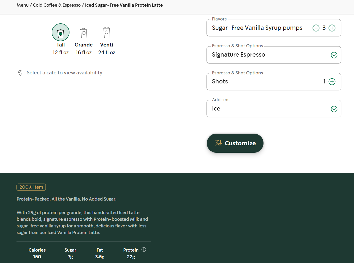Click the Protein 22g value
Screen dimensions: 354x263
[x=131, y=257]
